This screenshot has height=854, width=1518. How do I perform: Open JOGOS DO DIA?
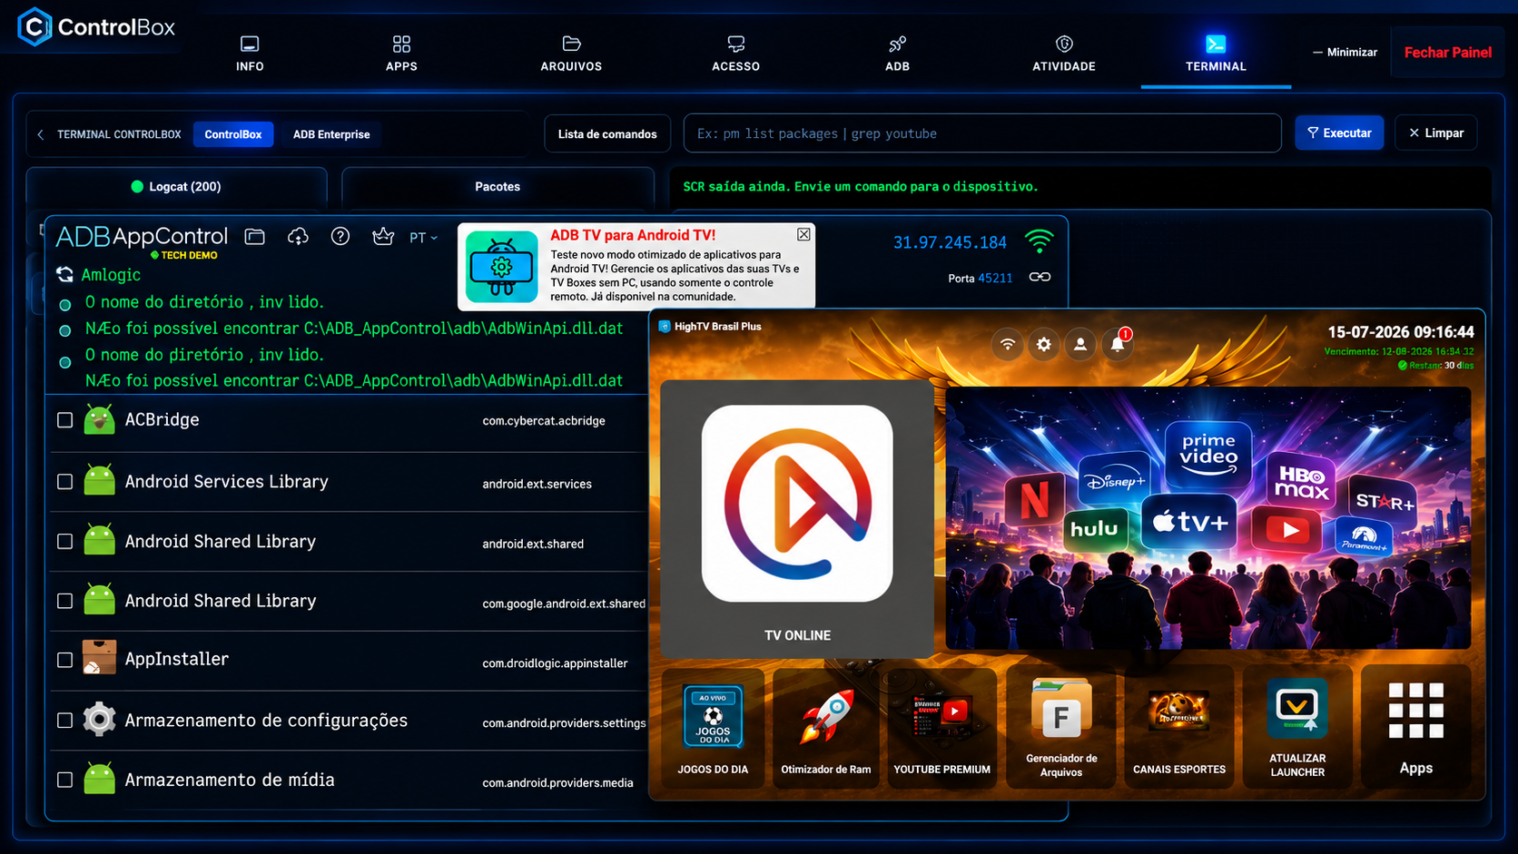tap(713, 728)
